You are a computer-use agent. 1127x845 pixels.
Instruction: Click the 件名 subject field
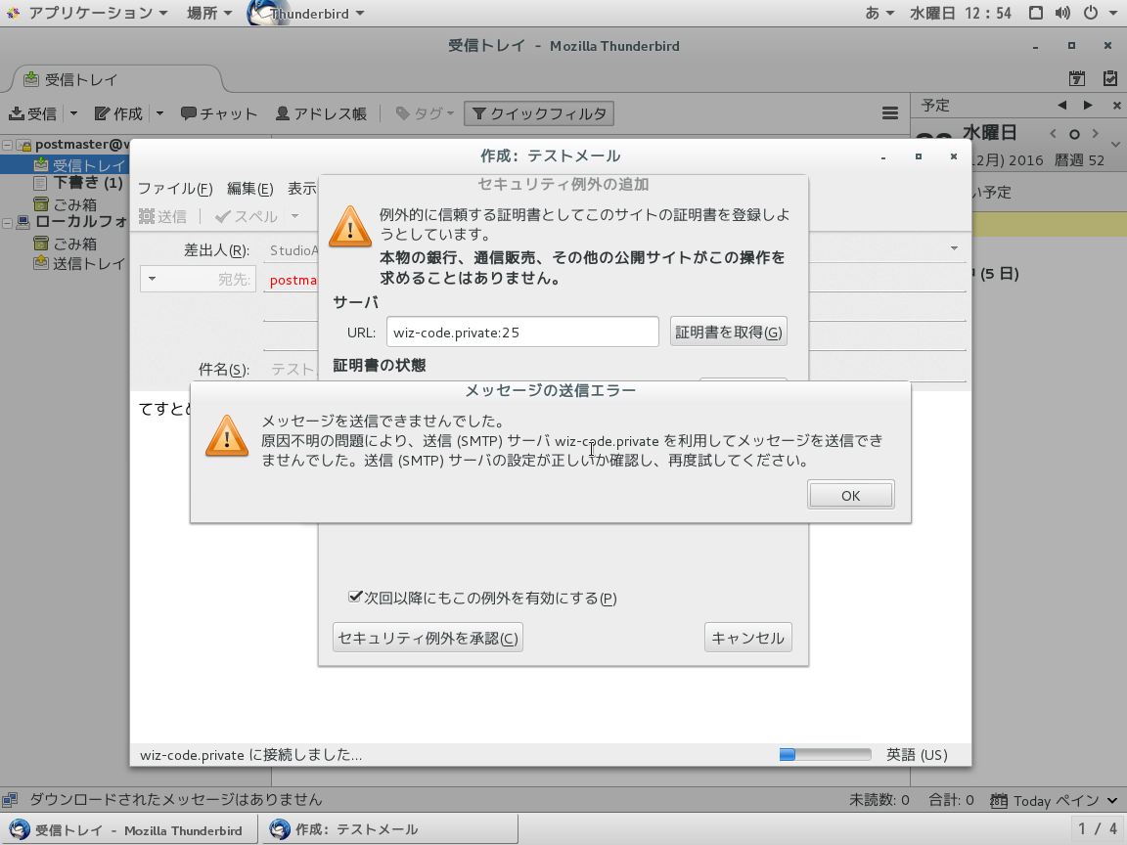click(616, 370)
